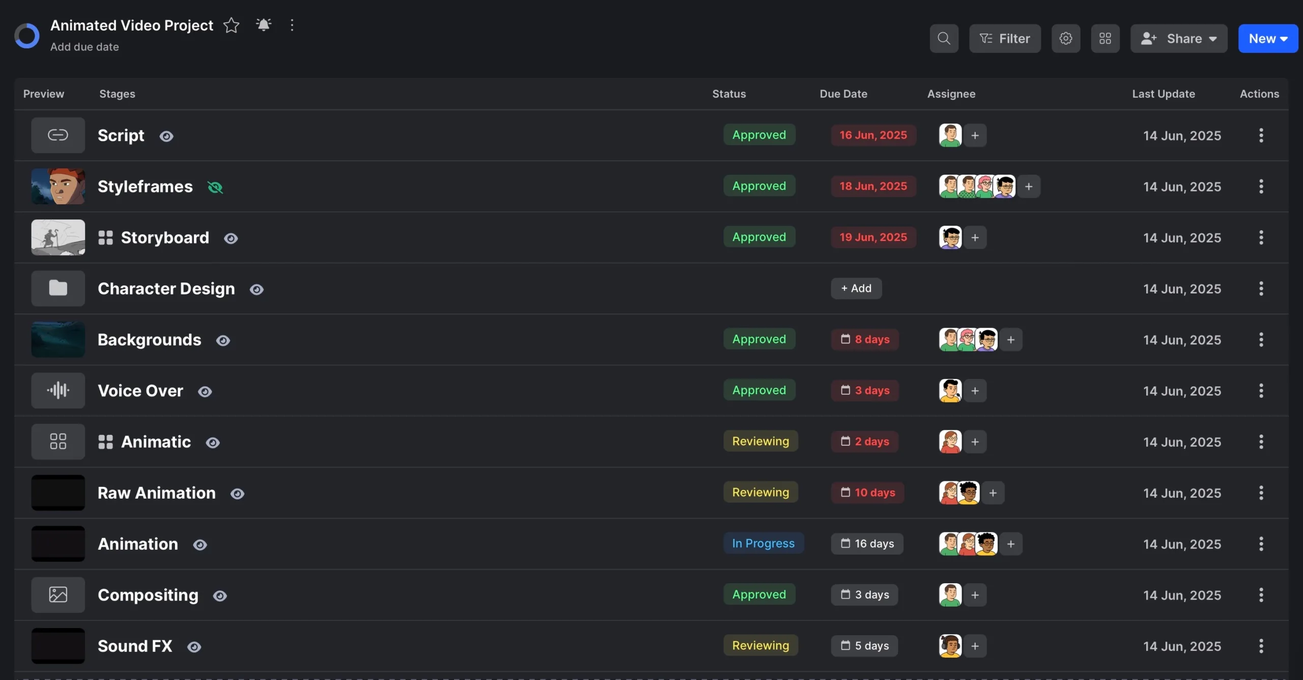This screenshot has height=680, width=1303.
Task: Open the Styleframes preview thumbnail
Action: [58, 186]
